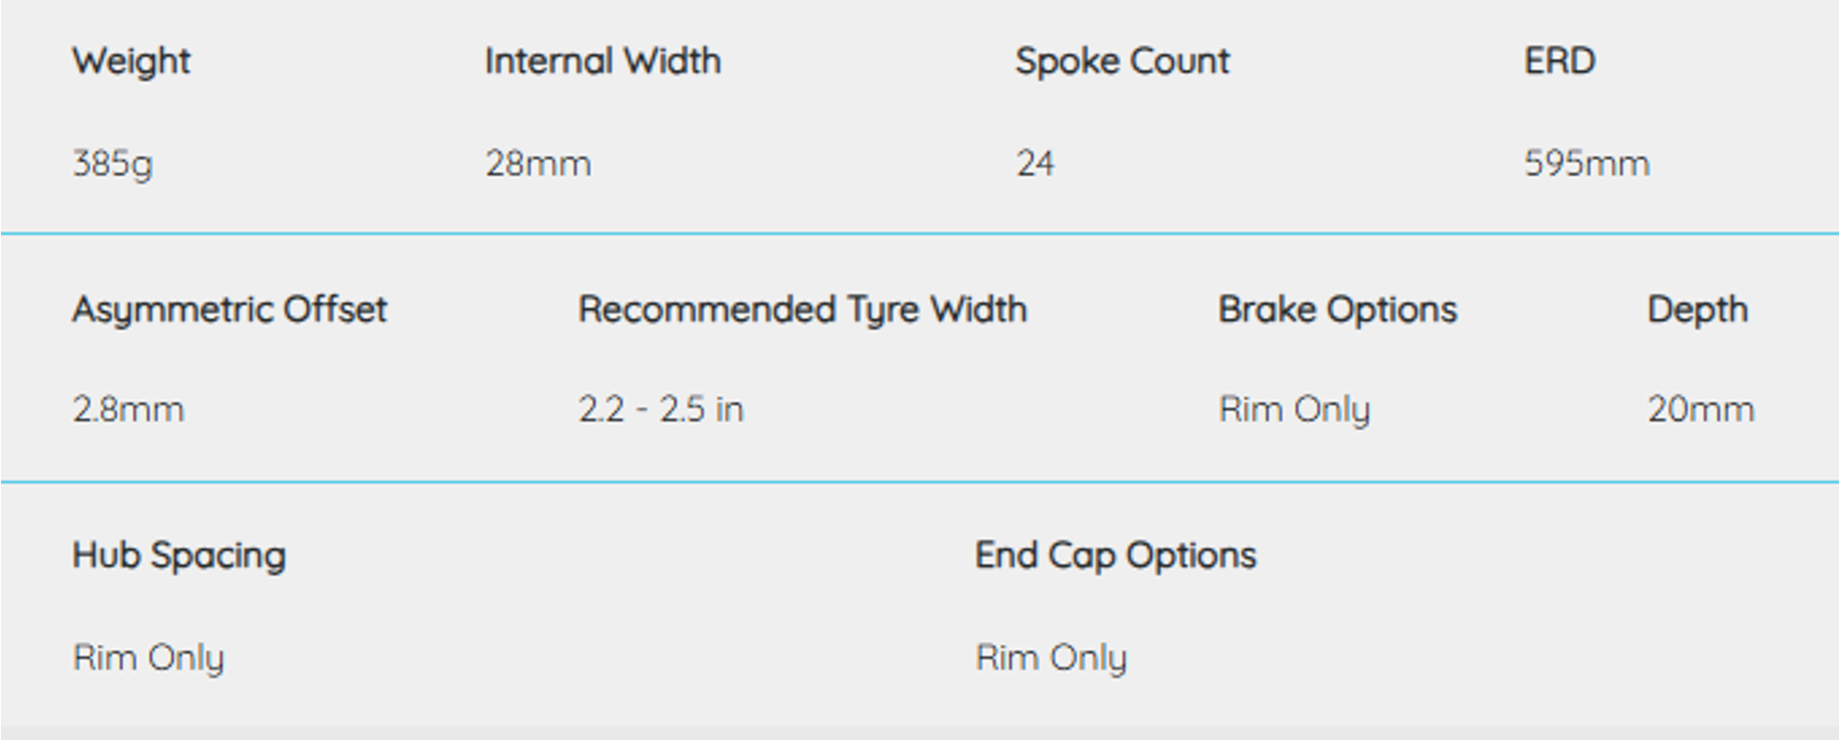Select Rim Only under Hub Spacing
This screenshot has width=1840, height=740.
(x=149, y=658)
